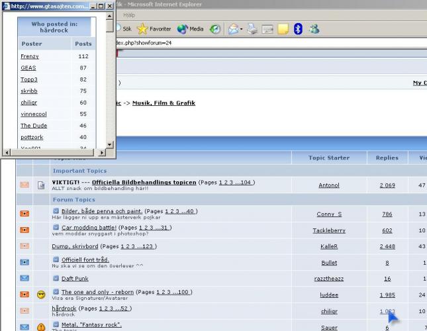
Task: Open the Car modding battle! topic
Action: click(x=88, y=227)
